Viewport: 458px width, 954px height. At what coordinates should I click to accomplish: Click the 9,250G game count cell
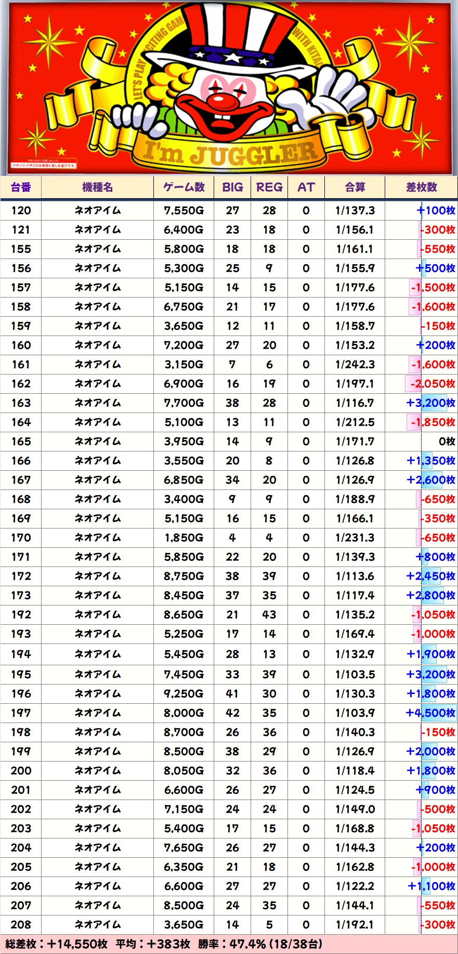coord(184,694)
